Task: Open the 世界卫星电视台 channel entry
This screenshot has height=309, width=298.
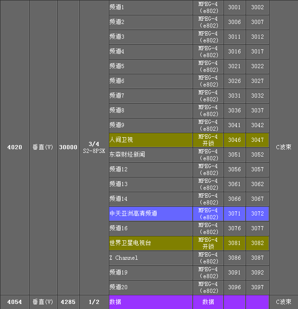Action: [130, 243]
